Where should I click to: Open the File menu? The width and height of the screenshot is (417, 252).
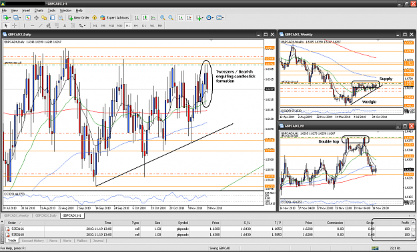[4, 11]
